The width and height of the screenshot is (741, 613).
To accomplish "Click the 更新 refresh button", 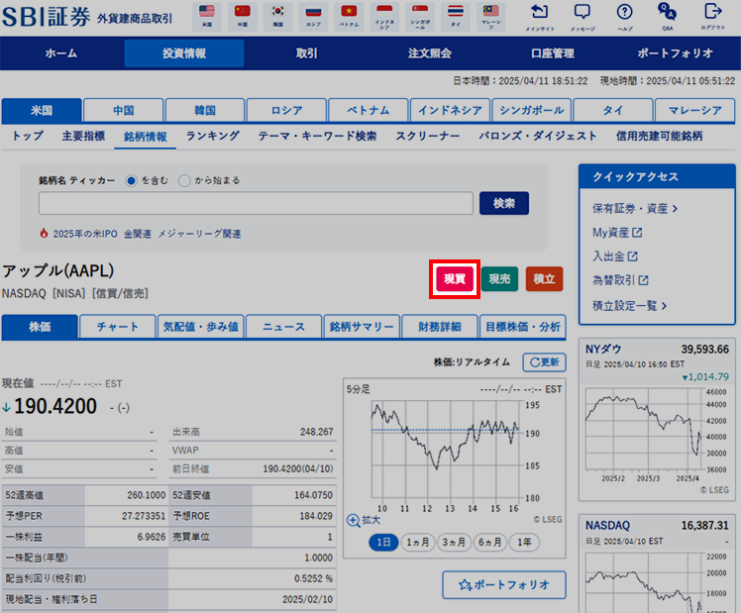I will coord(545,362).
